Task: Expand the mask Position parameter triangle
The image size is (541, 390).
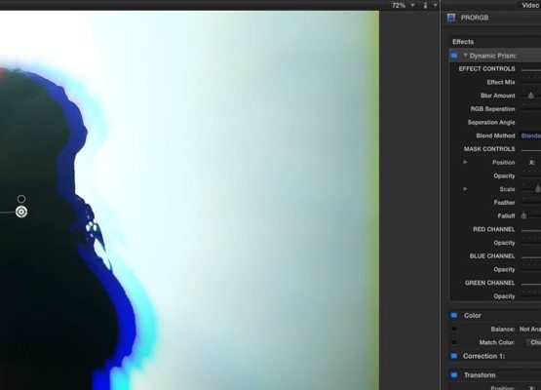Action: 465,162
